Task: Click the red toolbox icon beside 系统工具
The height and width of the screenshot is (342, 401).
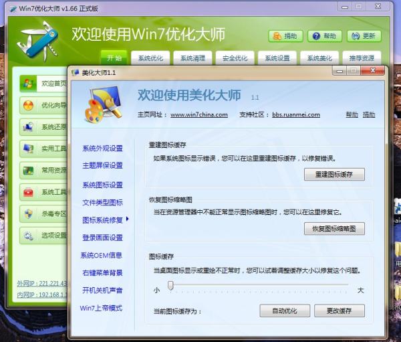Action: pyautogui.click(x=28, y=192)
